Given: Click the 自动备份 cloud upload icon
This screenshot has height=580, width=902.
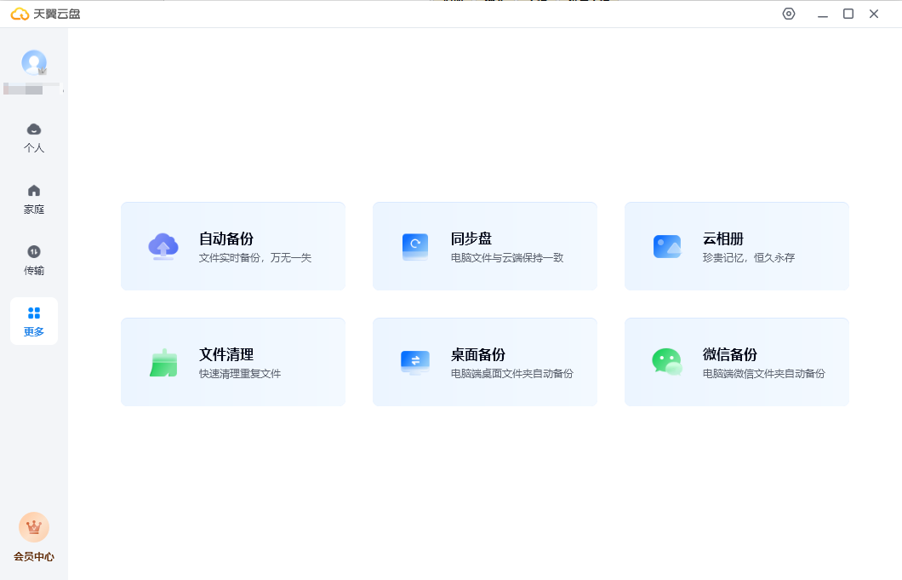Looking at the screenshot, I should click(x=163, y=246).
